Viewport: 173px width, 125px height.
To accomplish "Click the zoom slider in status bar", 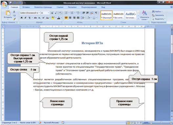I will [x=161, y=123].
